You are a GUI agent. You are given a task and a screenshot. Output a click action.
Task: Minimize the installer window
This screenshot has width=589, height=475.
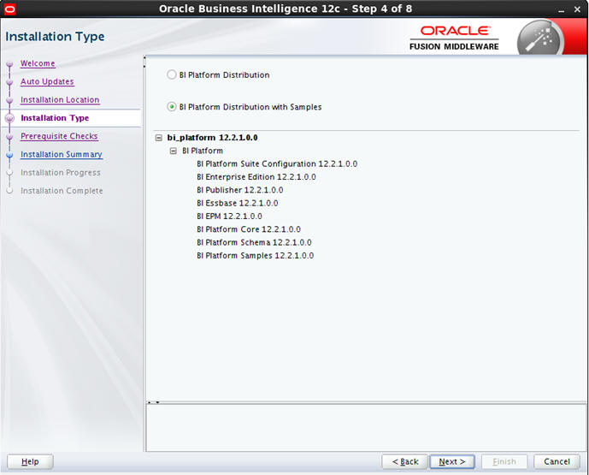click(561, 9)
